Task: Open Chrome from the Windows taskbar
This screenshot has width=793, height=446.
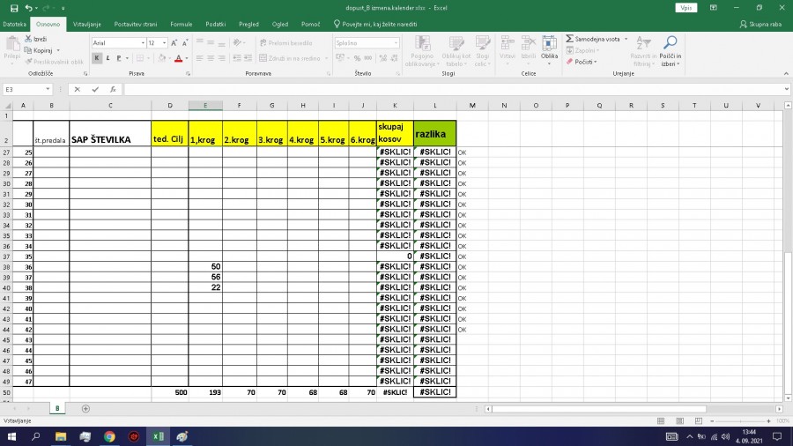Action: click(109, 436)
